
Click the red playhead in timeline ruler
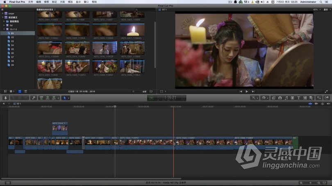point(173,107)
